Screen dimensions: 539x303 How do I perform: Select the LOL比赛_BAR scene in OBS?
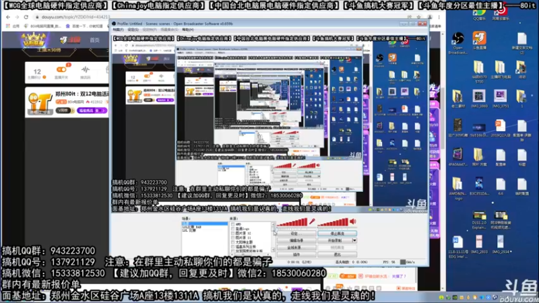coord(192,227)
